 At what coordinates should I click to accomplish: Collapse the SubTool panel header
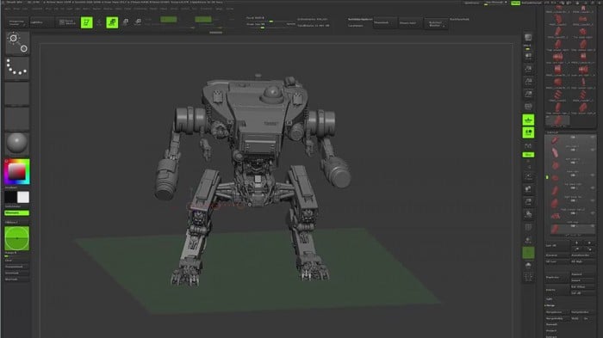(x=552, y=132)
